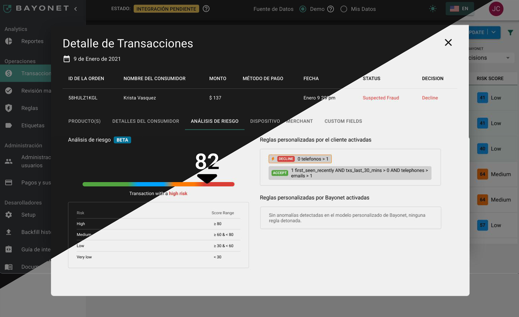Click the Suspected Fraud status text

(x=381, y=98)
